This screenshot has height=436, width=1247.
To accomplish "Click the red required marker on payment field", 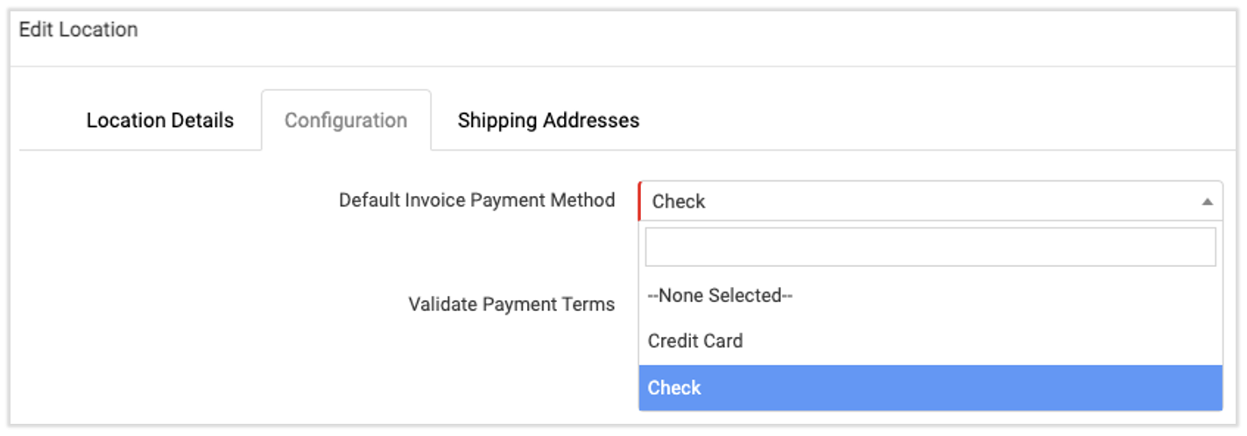I will click(x=640, y=201).
